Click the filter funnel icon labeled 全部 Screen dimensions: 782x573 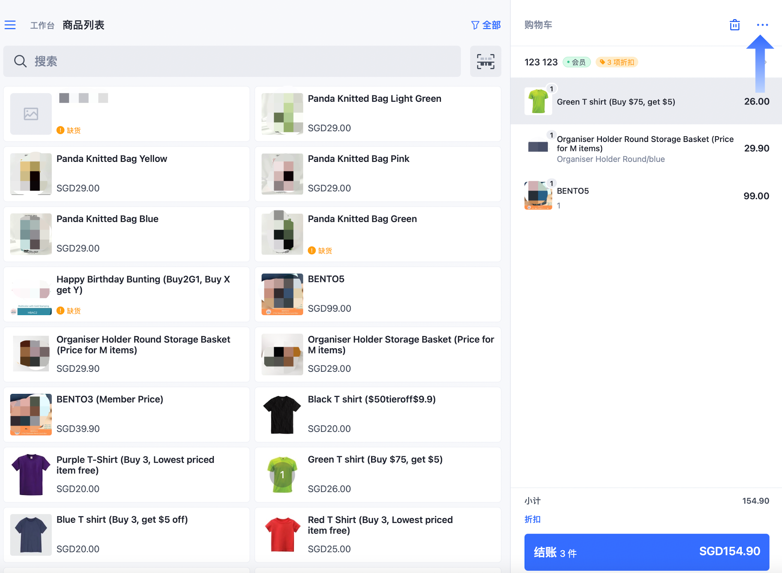point(486,25)
